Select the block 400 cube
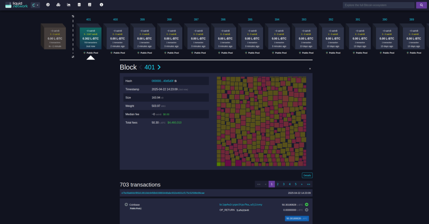 click(116, 36)
